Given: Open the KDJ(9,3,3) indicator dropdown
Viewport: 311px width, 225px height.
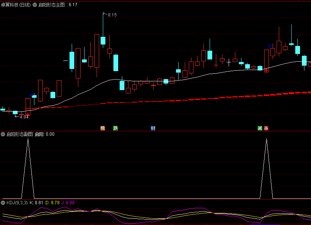Looking at the screenshot, I should click(3, 203).
